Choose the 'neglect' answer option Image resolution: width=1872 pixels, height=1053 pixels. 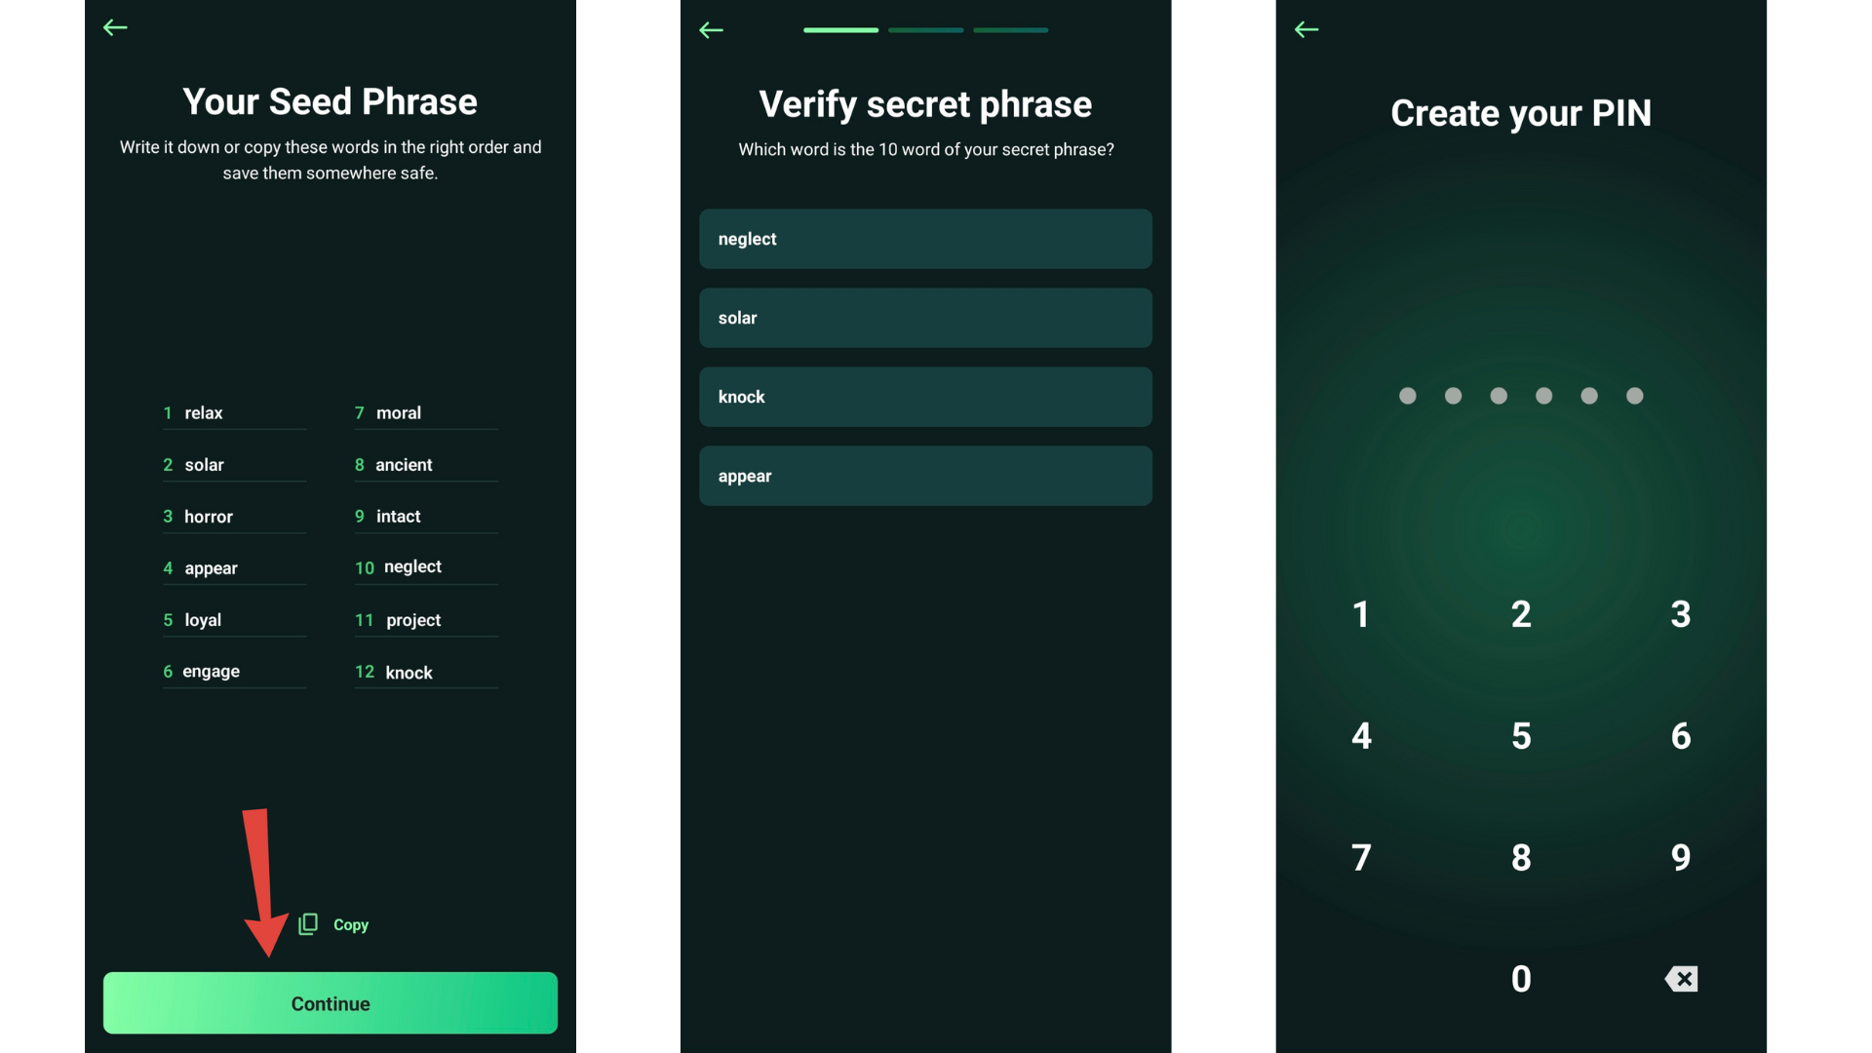click(925, 239)
